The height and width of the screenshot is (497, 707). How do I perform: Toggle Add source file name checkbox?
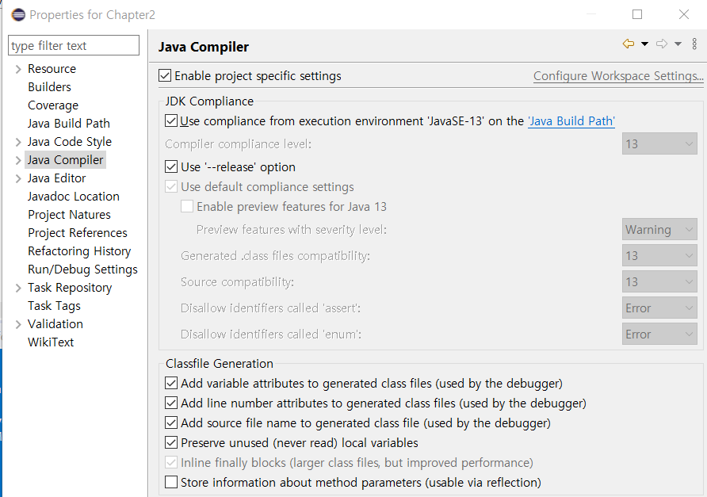click(x=171, y=423)
